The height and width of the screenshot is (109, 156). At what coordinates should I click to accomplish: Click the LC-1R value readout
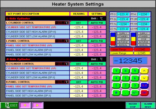(x=144, y=29)
